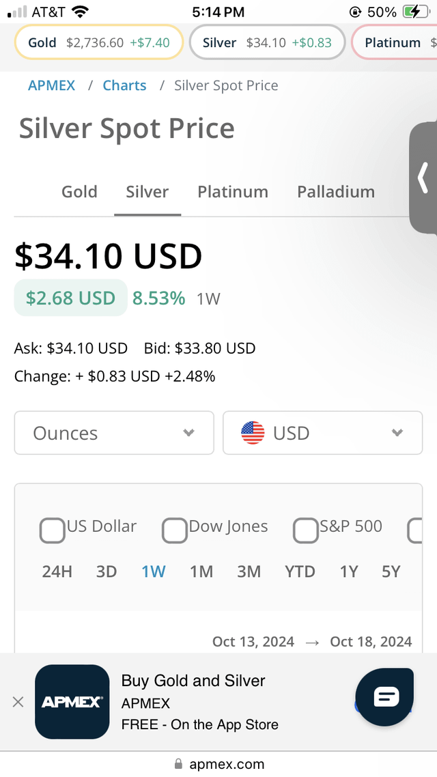Viewport: 437px width, 777px height.
Task: Open the USD currency dropdown
Action: pyautogui.click(x=322, y=433)
